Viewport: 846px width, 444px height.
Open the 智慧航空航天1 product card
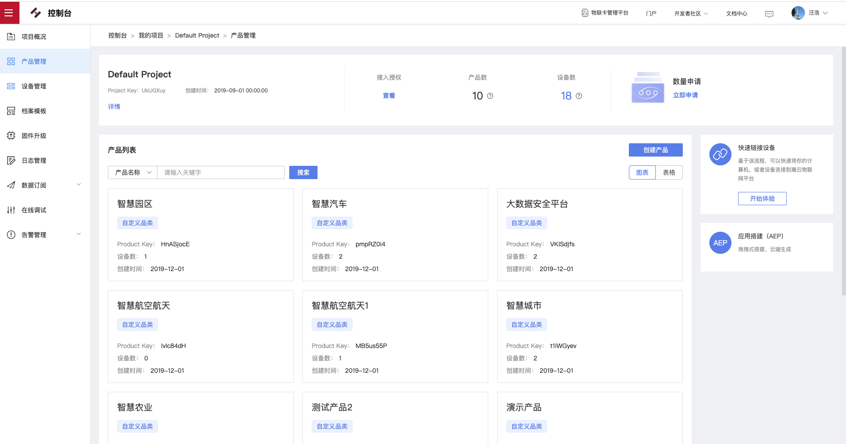click(x=395, y=337)
